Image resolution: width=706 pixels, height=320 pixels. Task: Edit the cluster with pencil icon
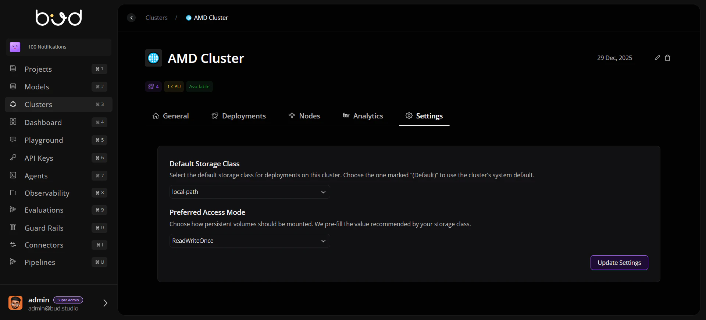[x=657, y=58]
